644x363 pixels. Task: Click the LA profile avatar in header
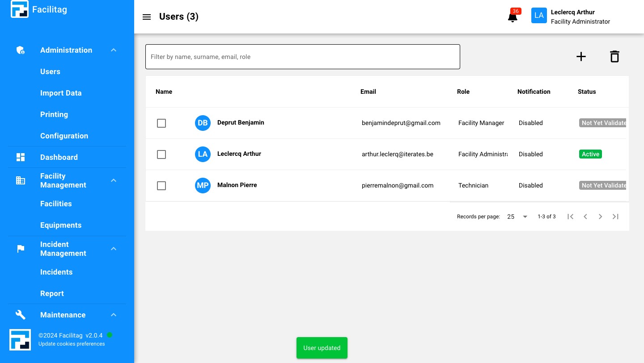point(539,16)
